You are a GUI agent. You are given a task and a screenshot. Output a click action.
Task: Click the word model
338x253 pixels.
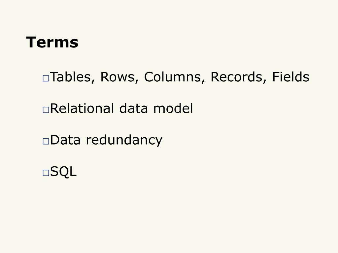(173, 108)
